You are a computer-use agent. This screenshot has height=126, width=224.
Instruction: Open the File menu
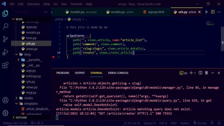coord(12,4)
